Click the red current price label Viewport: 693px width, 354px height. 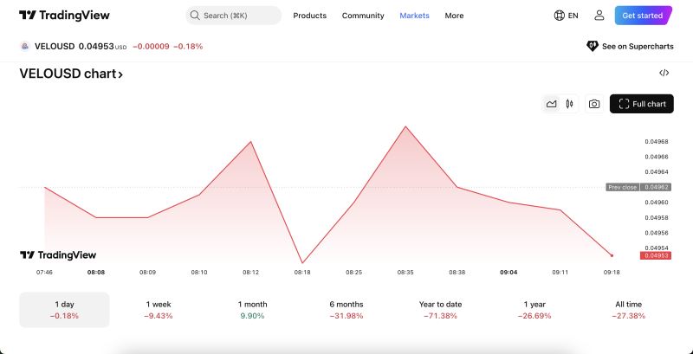656,255
